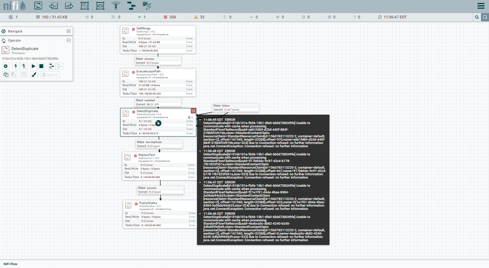Click the Enable lightning bolt button

pos(15,66)
